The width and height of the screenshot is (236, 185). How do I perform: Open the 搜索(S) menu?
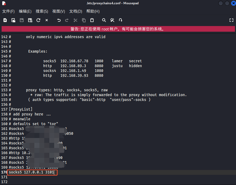[x=42, y=11]
